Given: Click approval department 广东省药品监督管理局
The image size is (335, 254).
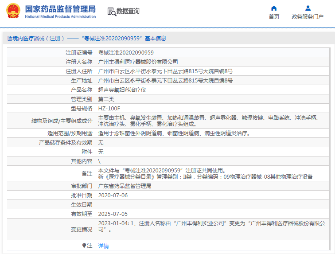Looking at the screenshot, I should 125,186.
